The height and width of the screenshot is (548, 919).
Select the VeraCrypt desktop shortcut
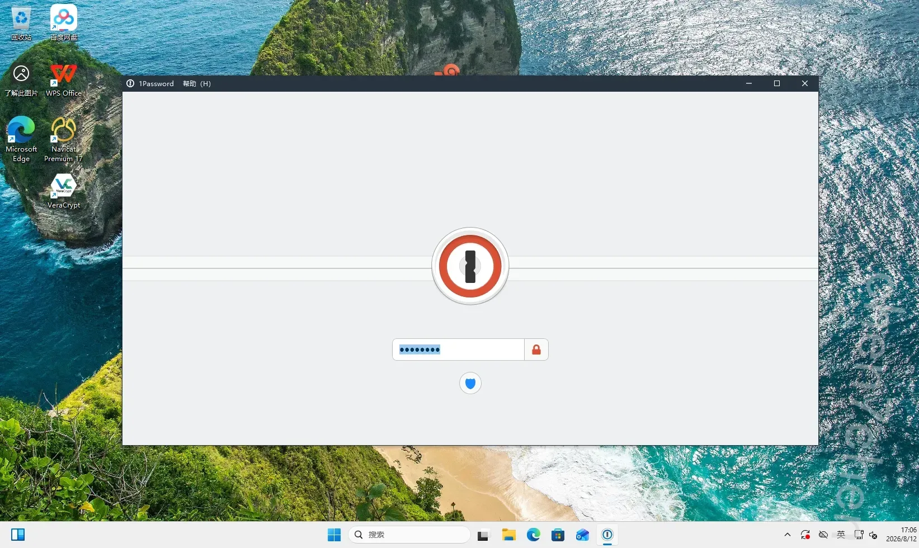[64, 191]
